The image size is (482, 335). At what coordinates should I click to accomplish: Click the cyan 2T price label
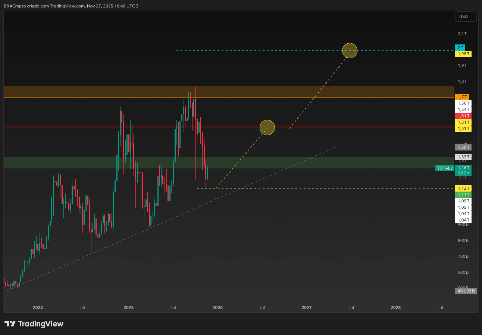[x=460, y=47]
